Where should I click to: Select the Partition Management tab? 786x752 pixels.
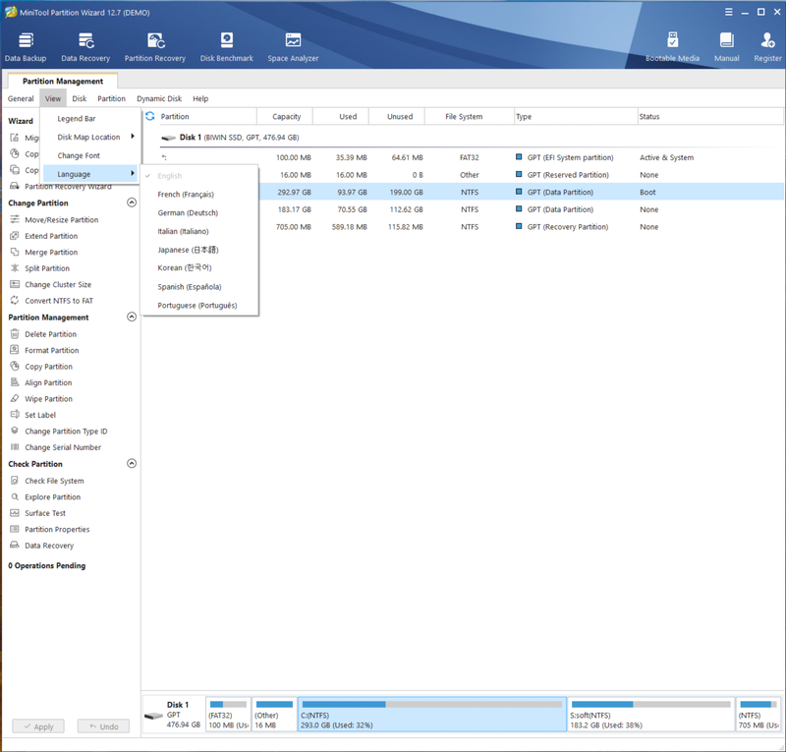coord(63,82)
